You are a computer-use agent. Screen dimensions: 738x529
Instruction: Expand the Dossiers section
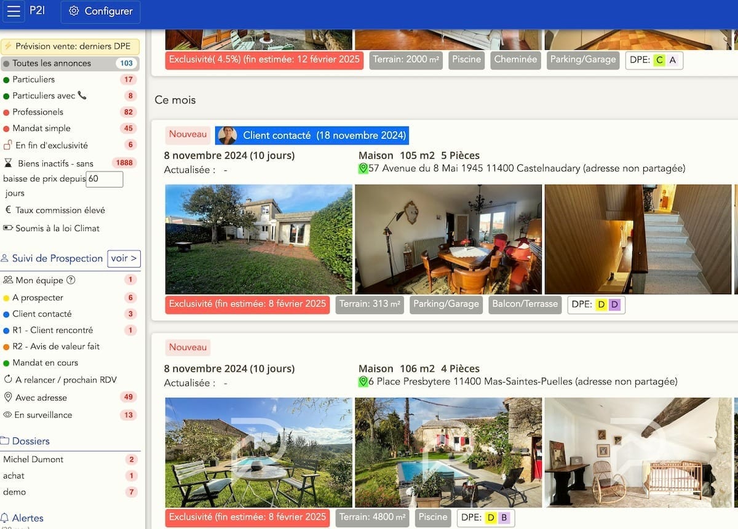tap(30, 441)
